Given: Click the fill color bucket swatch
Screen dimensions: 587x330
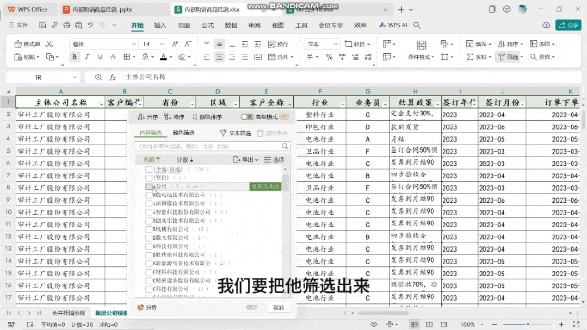Looking at the screenshot, I should pyautogui.click(x=145, y=57).
